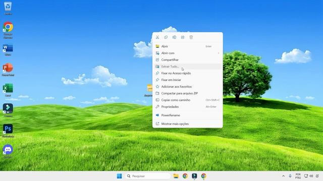Open the Filmora icon on the taskbar
Screen dimensions: 323x181
tap(194, 176)
